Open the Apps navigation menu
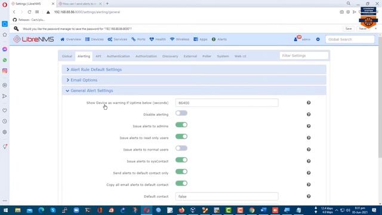 point(201,39)
